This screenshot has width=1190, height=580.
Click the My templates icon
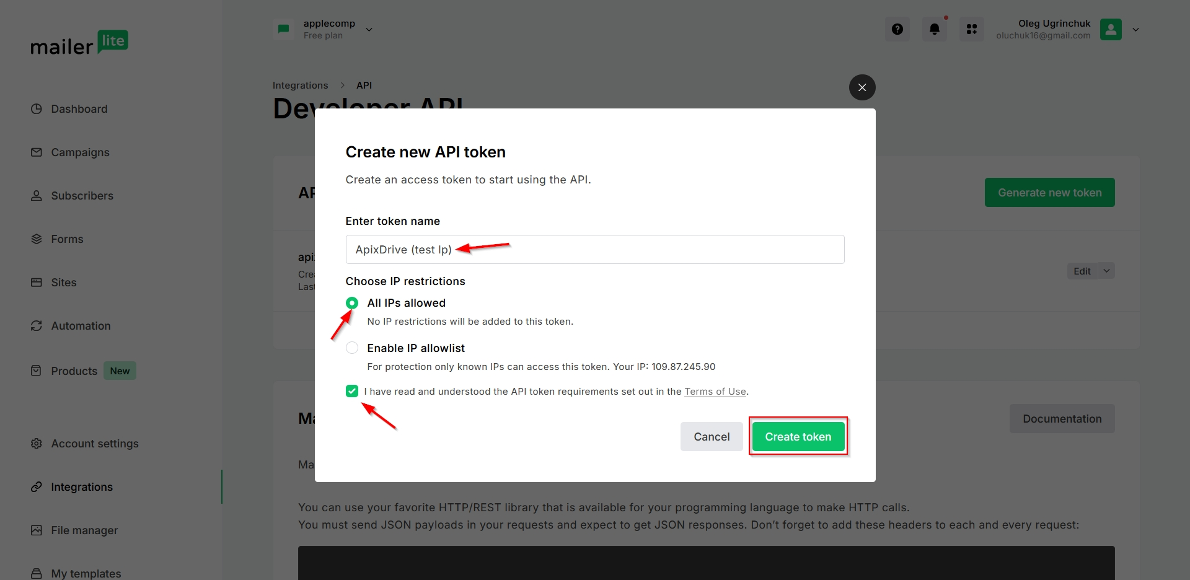[x=37, y=573]
